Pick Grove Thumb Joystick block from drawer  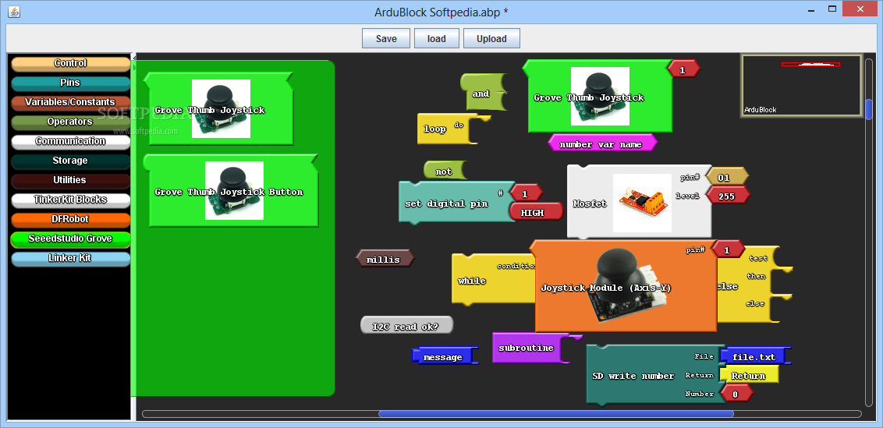click(x=218, y=108)
